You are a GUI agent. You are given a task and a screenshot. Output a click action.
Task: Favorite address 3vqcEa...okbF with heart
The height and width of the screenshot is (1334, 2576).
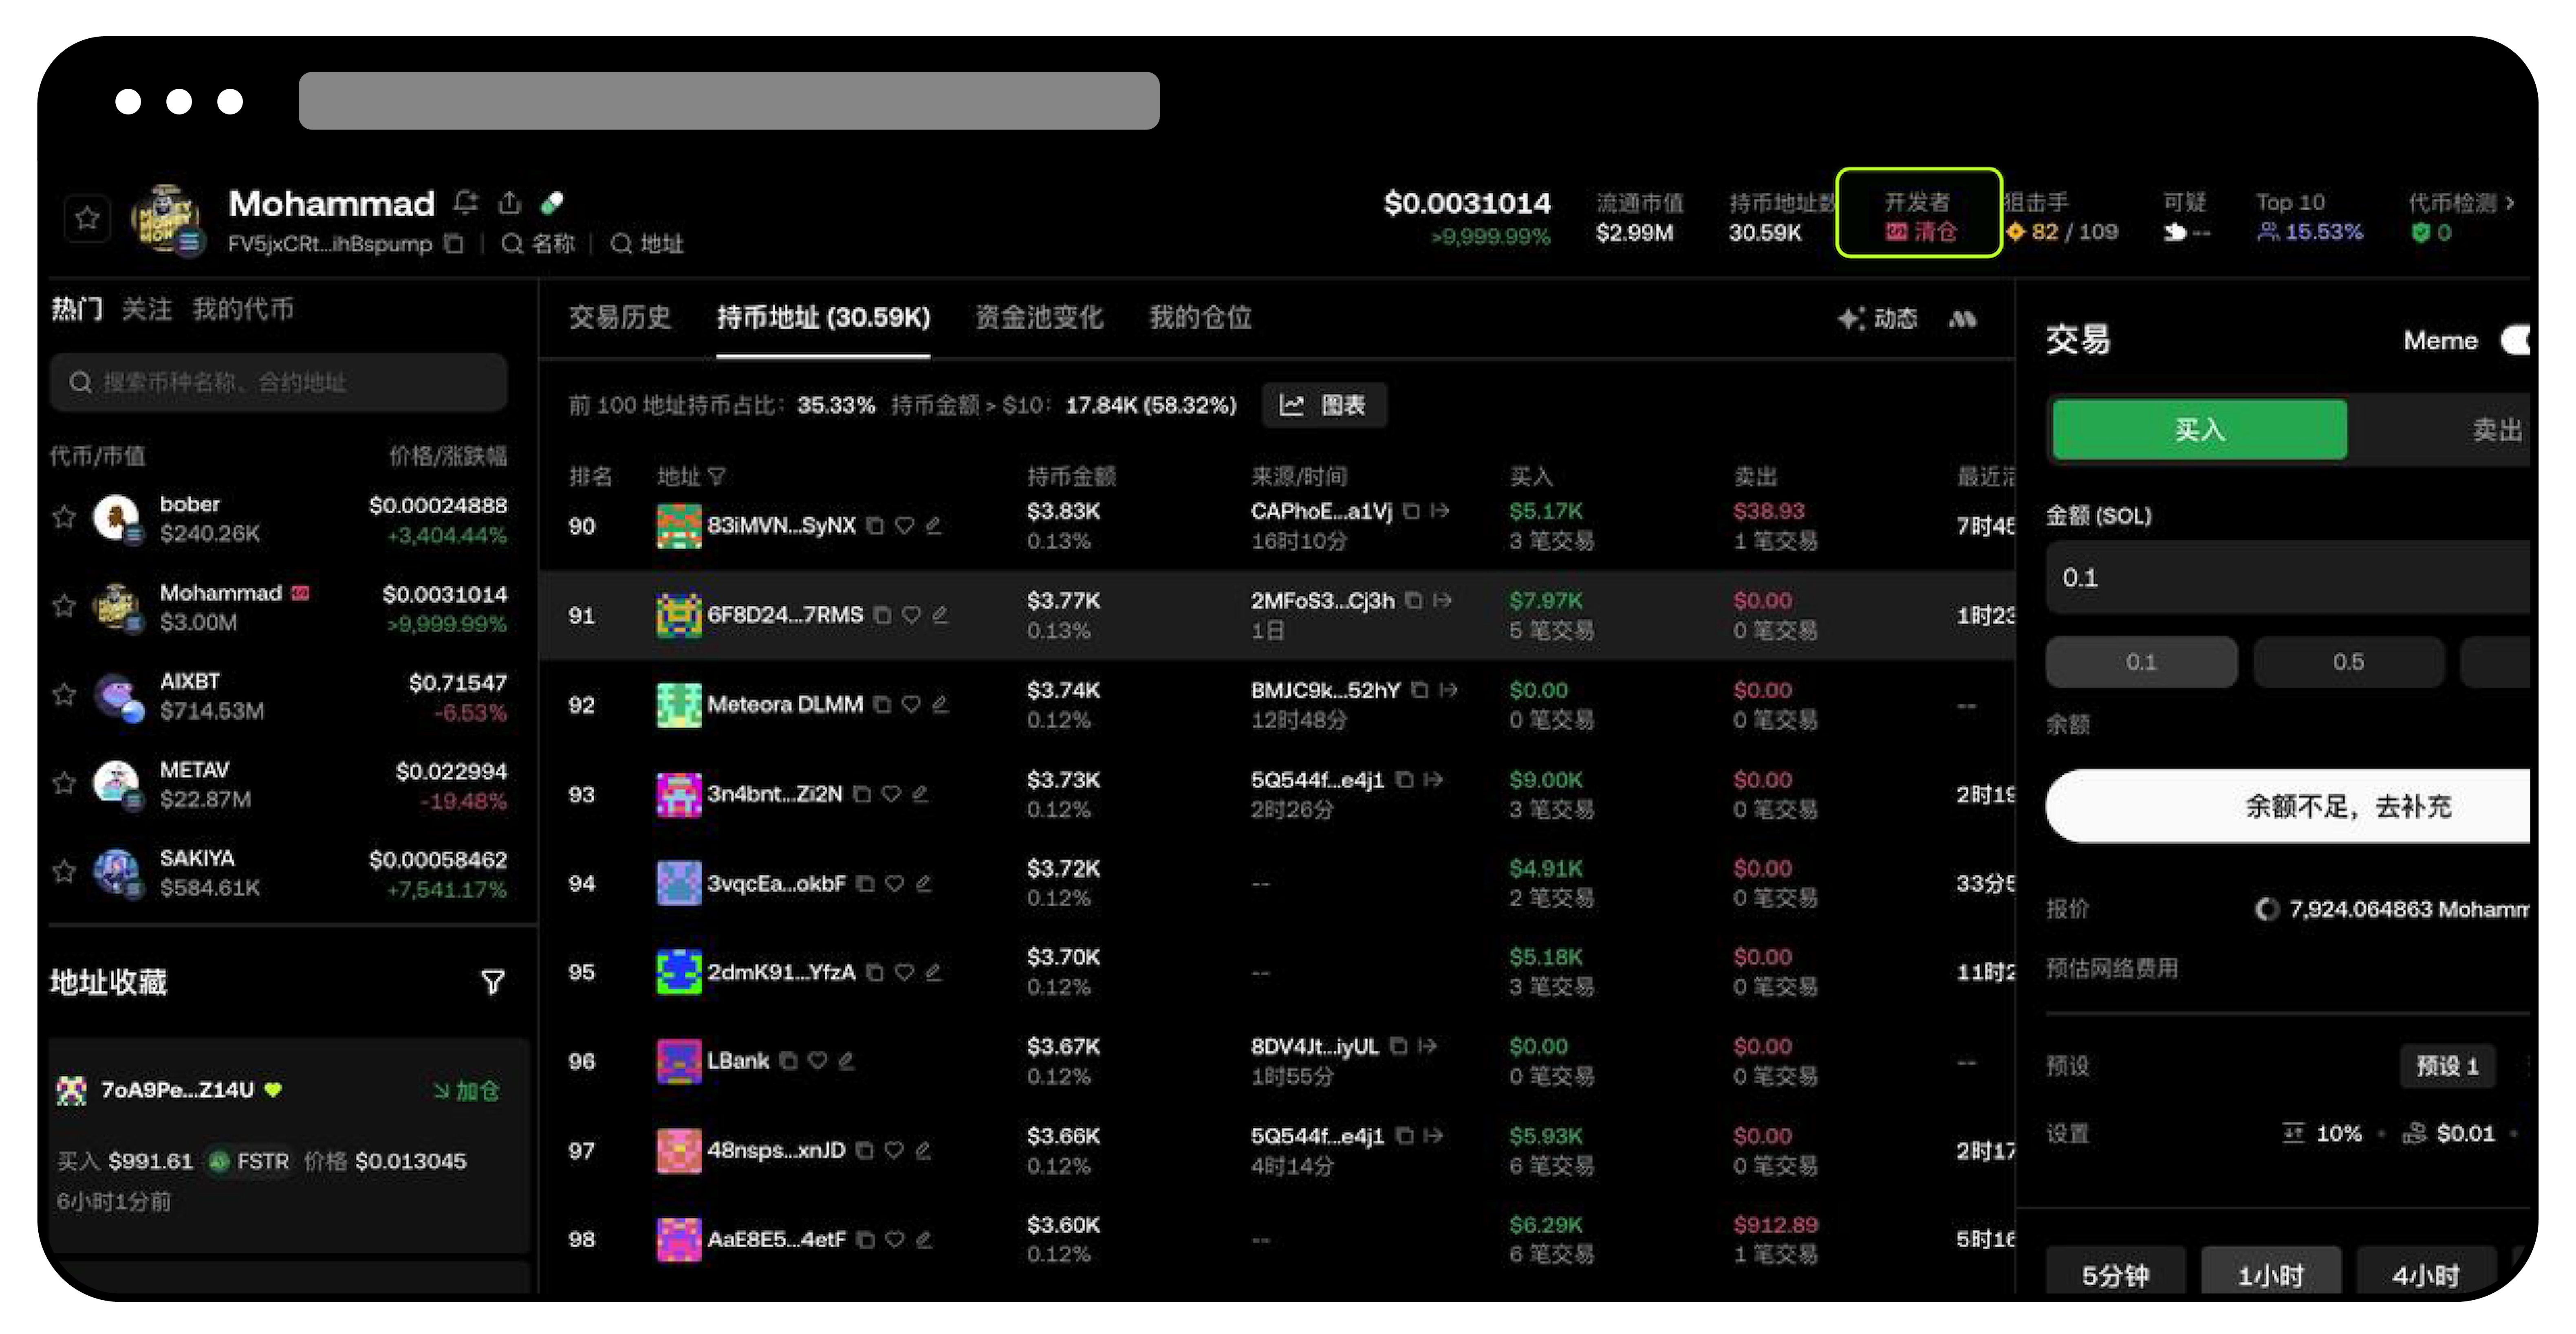click(895, 883)
